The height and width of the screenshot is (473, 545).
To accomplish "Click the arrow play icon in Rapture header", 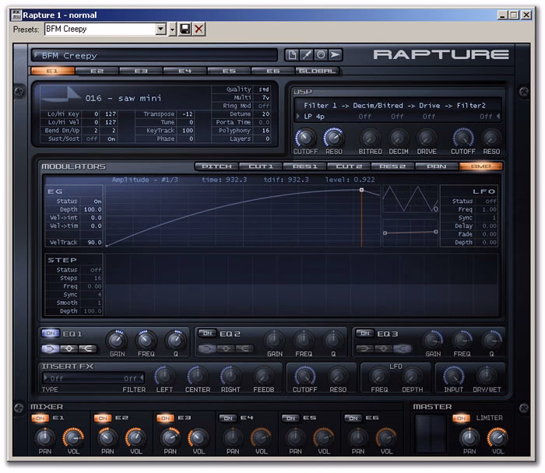I will [336, 55].
